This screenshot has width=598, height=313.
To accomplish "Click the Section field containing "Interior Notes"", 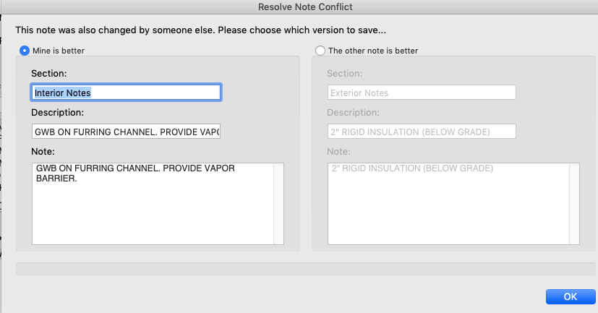I will (x=127, y=93).
